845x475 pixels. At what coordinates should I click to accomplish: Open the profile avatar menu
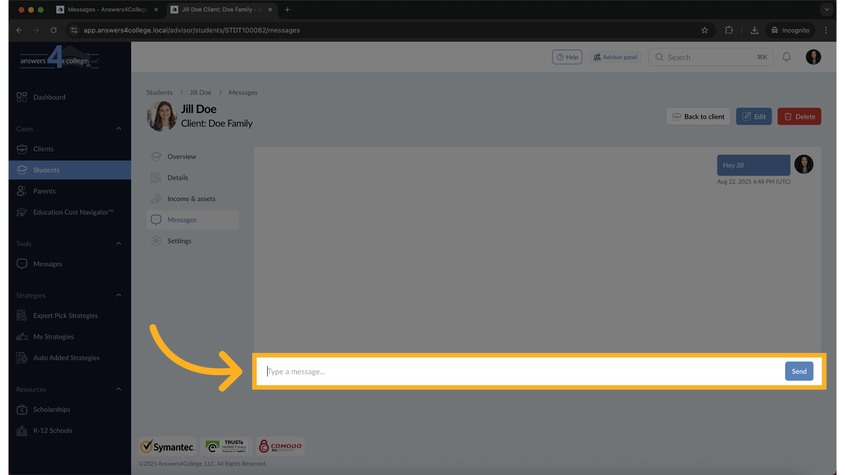813,57
